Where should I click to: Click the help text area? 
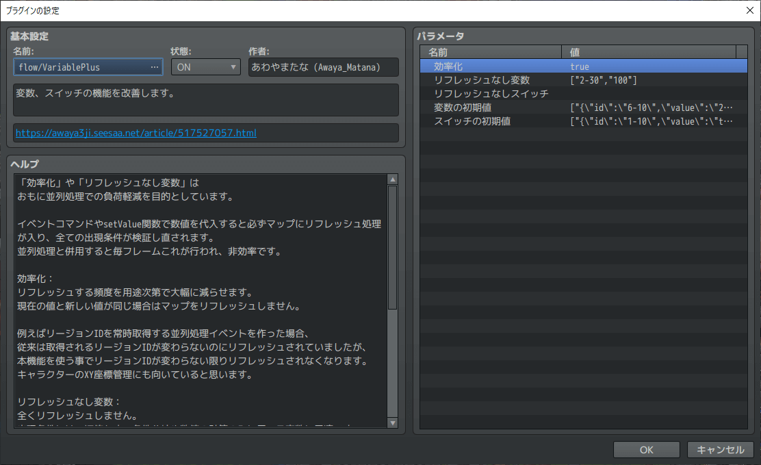click(201, 301)
